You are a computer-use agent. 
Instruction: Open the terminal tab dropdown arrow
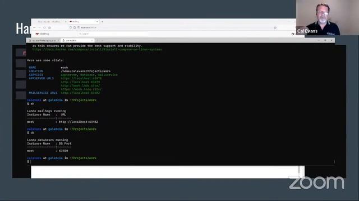pyautogui.click(x=102, y=41)
